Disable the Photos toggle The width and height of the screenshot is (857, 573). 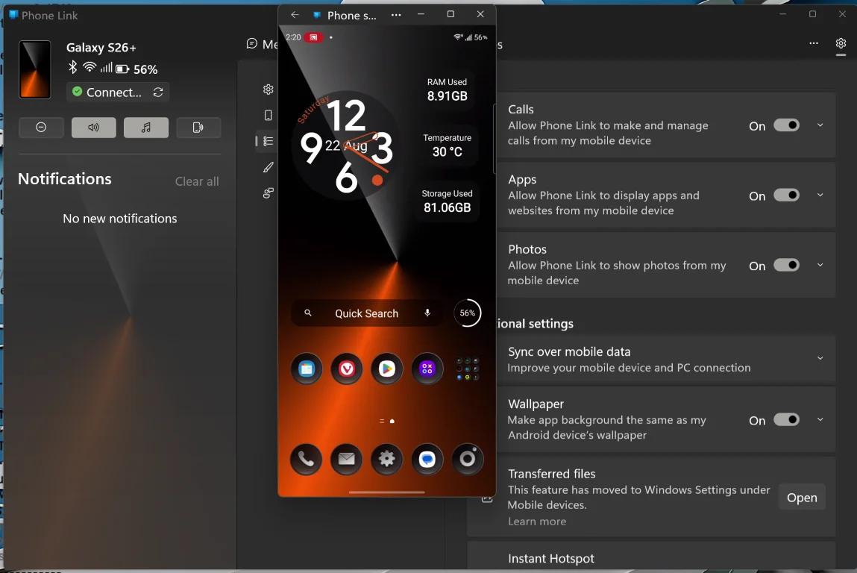click(x=786, y=265)
